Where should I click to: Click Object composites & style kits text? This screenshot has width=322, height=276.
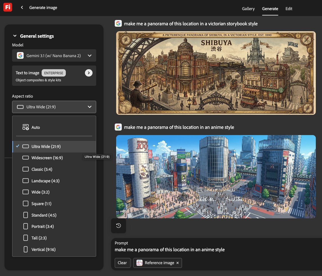pyautogui.click(x=39, y=80)
